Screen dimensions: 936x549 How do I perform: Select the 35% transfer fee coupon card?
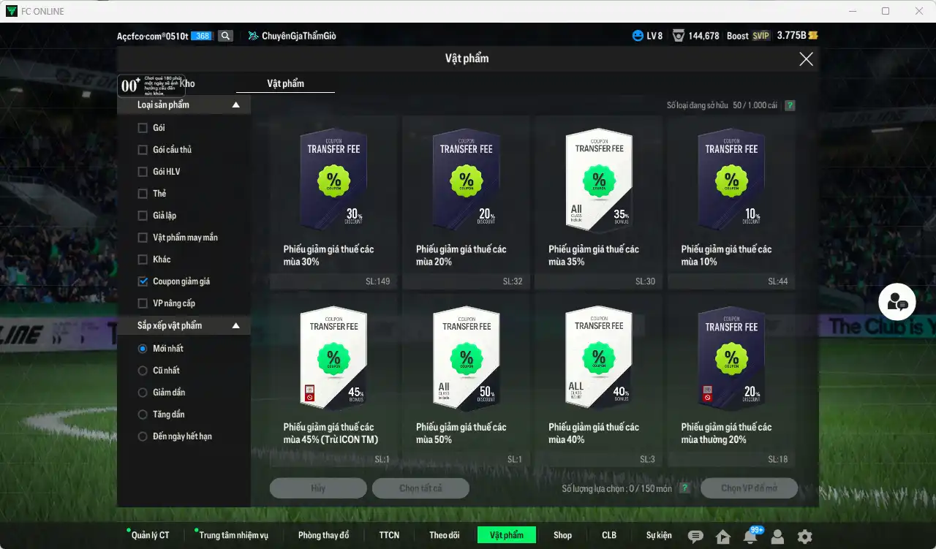(599, 202)
